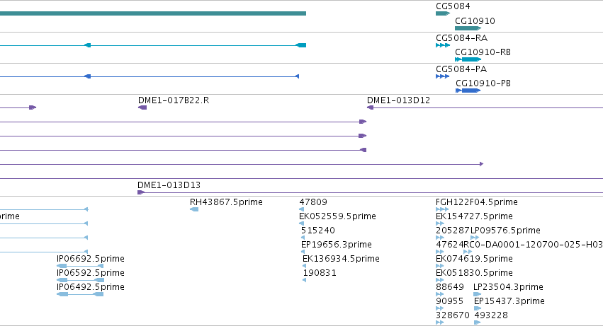Select the 493228 EST label
603x326 pixels.
point(491,315)
